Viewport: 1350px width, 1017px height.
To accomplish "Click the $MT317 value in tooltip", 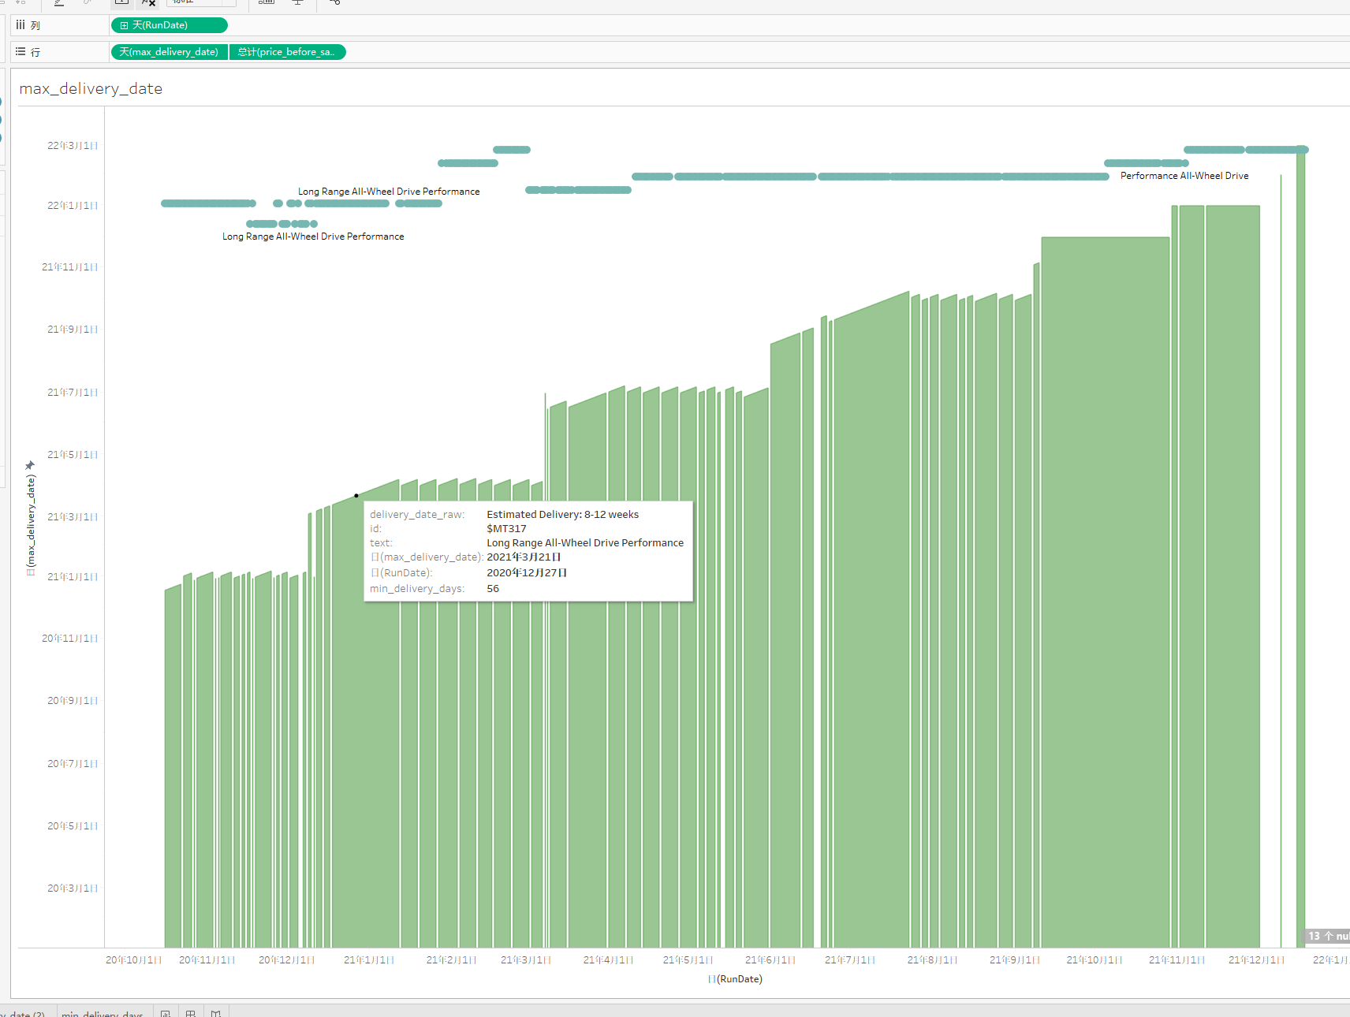I will pos(506,529).
